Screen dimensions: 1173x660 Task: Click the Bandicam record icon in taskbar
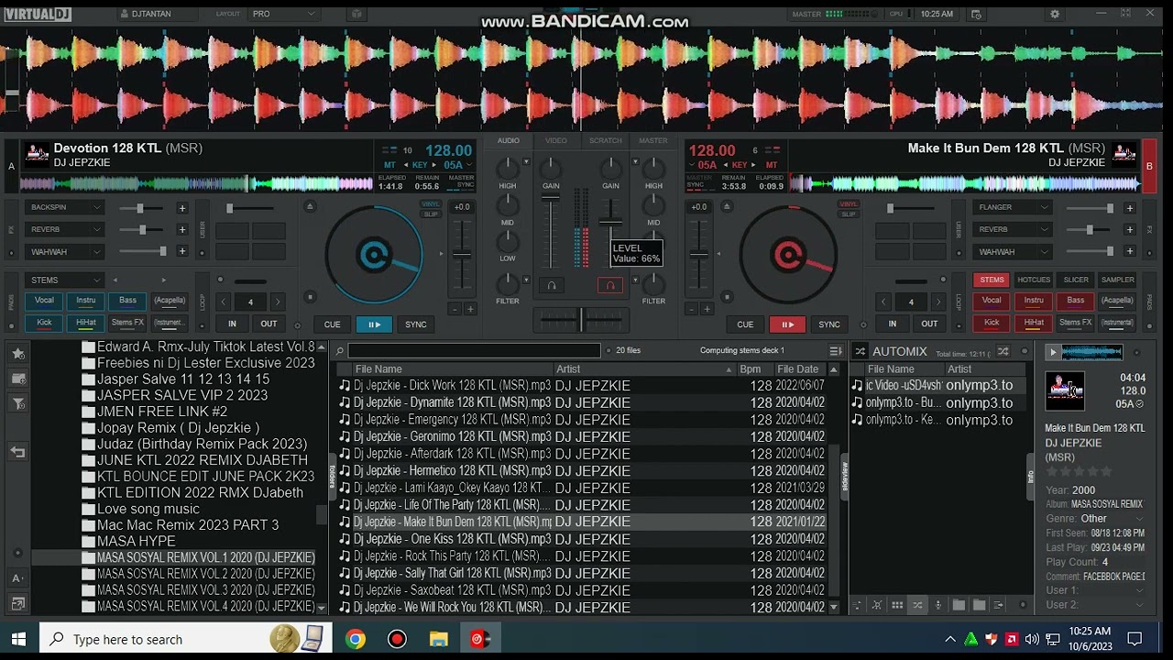pyautogui.click(x=397, y=639)
